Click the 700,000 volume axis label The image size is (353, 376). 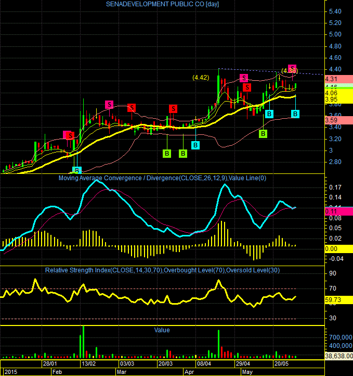[x=341, y=337]
